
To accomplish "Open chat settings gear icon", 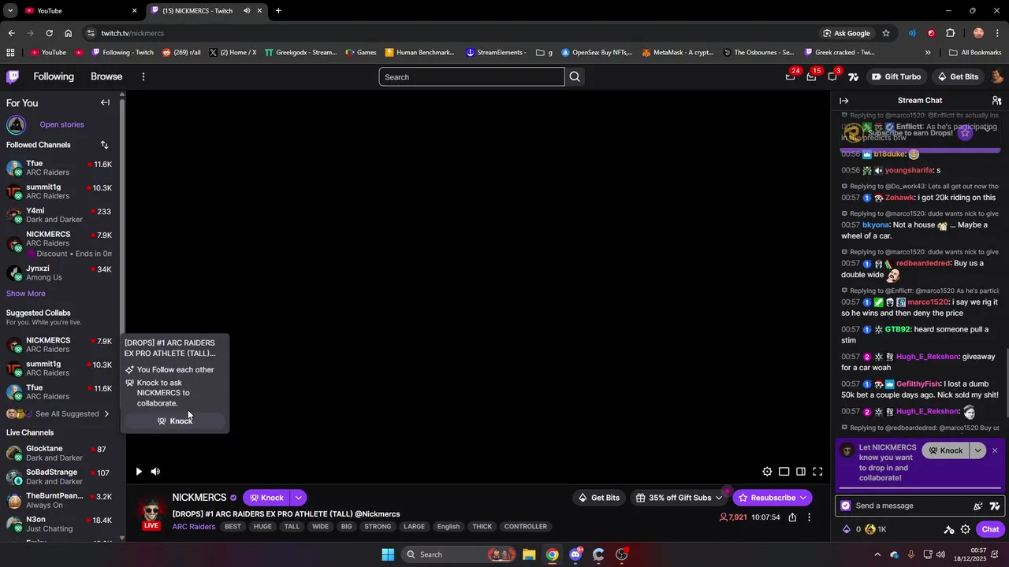I will [965, 529].
